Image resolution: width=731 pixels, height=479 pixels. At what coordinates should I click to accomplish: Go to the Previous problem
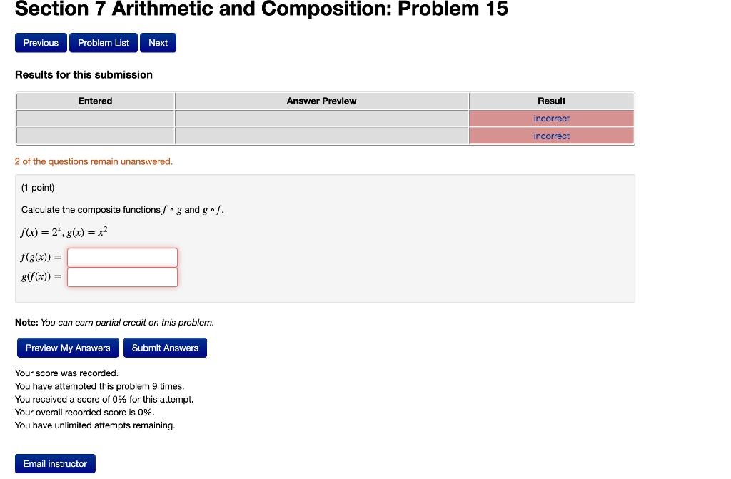point(41,42)
